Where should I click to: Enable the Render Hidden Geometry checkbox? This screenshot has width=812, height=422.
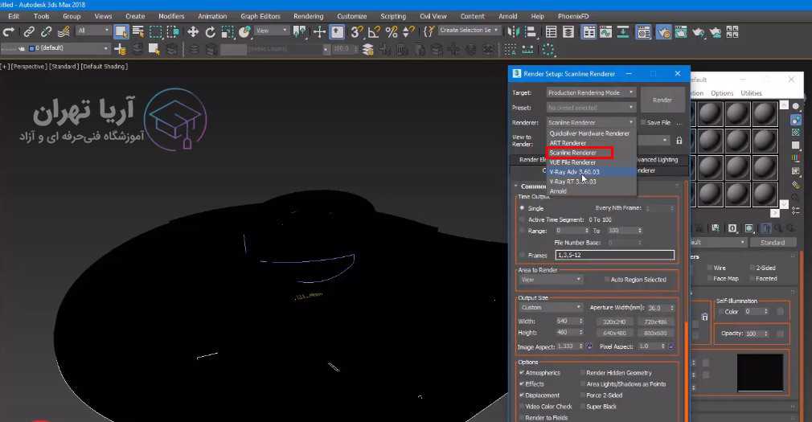pyautogui.click(x=583, y=372)
